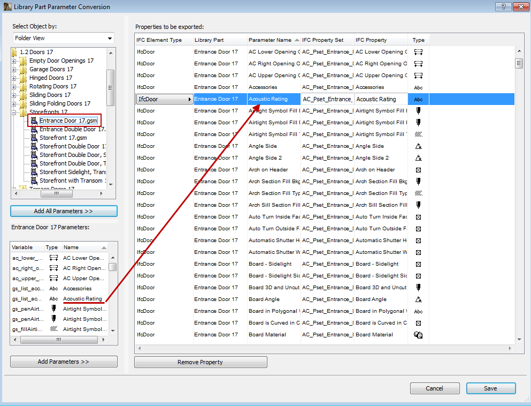Click the Abc type icon for Acoustic Rating
Image resolution: width=531 pixels, height=406 pixels.
(418, 99)
